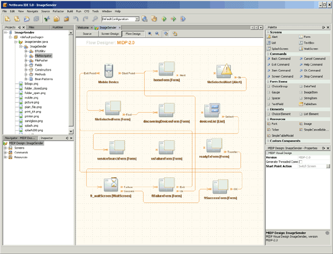Viewport: 333px width, 254px height.
Task: Select the readyExForm screen icon
Action: pos(214,145)
